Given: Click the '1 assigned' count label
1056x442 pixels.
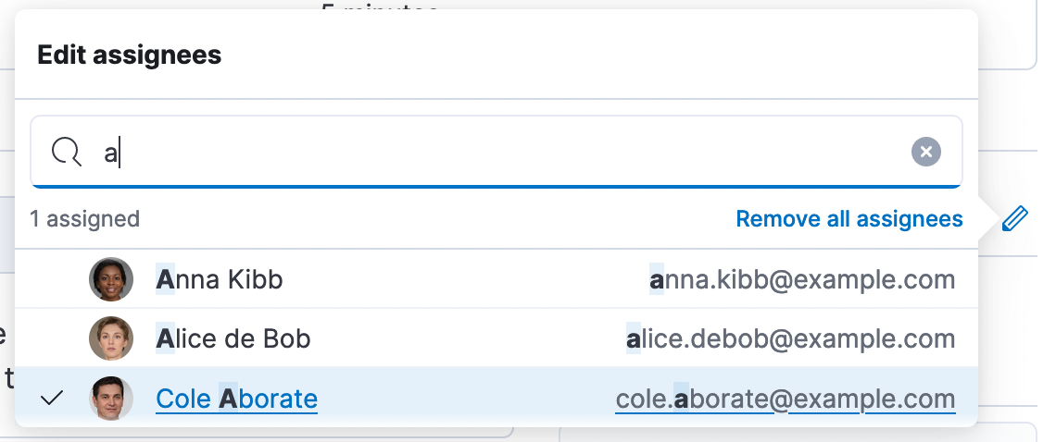Looking at the screenshot, I should [85, 219].
